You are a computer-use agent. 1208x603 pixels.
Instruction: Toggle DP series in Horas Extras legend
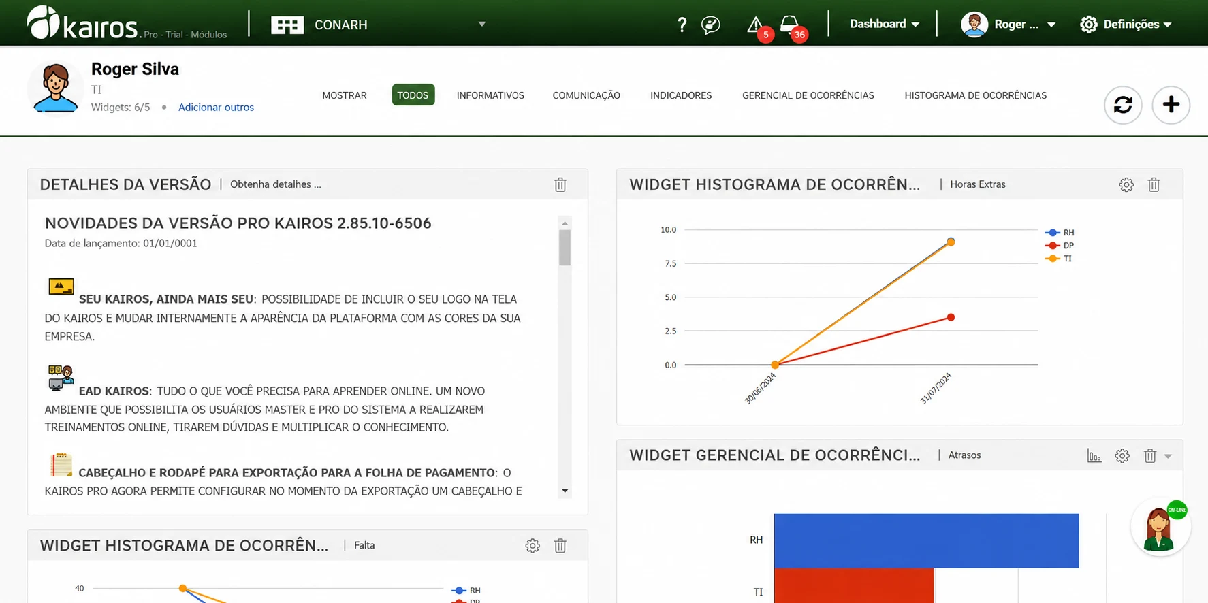click(1060, 246)
